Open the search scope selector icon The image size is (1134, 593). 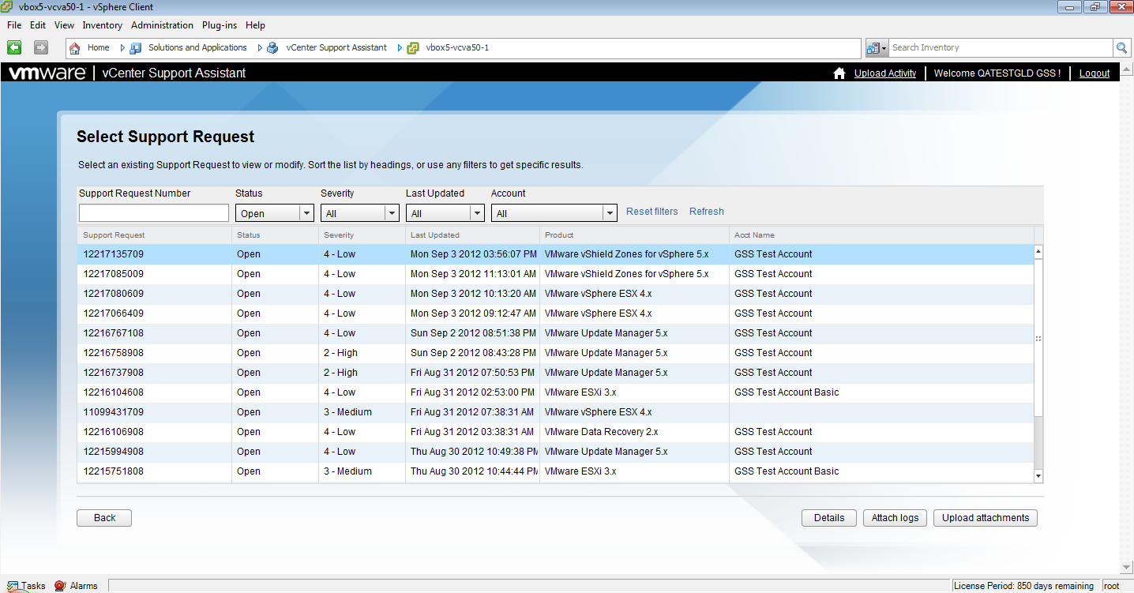(877, 47)
